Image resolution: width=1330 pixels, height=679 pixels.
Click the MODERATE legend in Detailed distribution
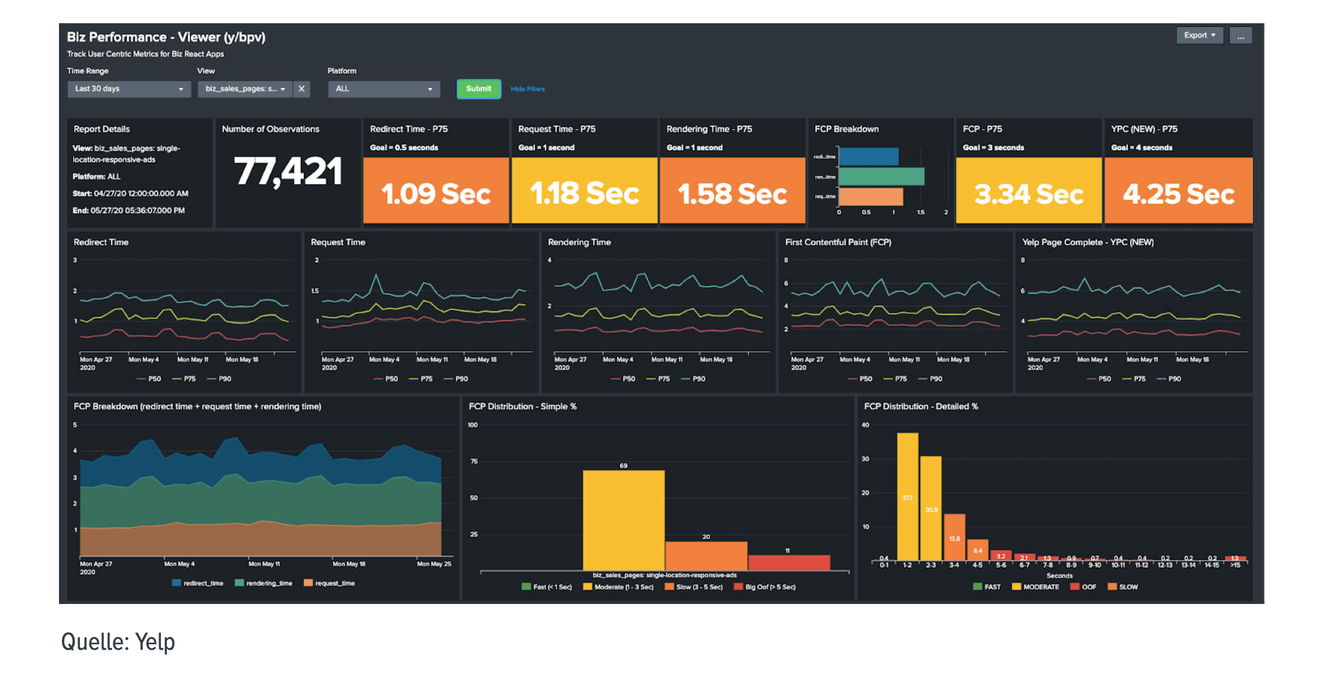pos(1036,587)
